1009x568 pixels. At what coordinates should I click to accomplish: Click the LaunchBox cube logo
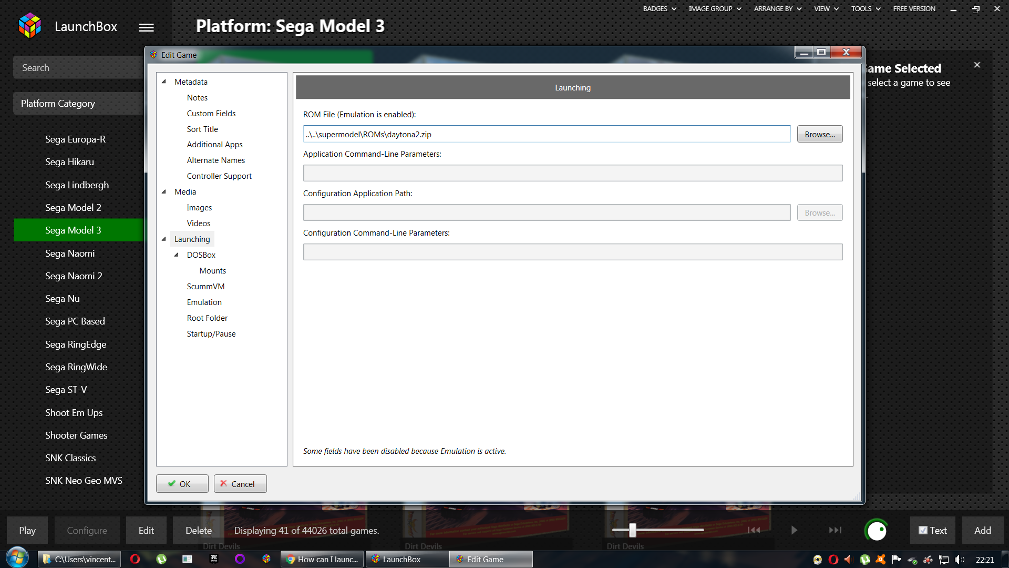point(29,26)
